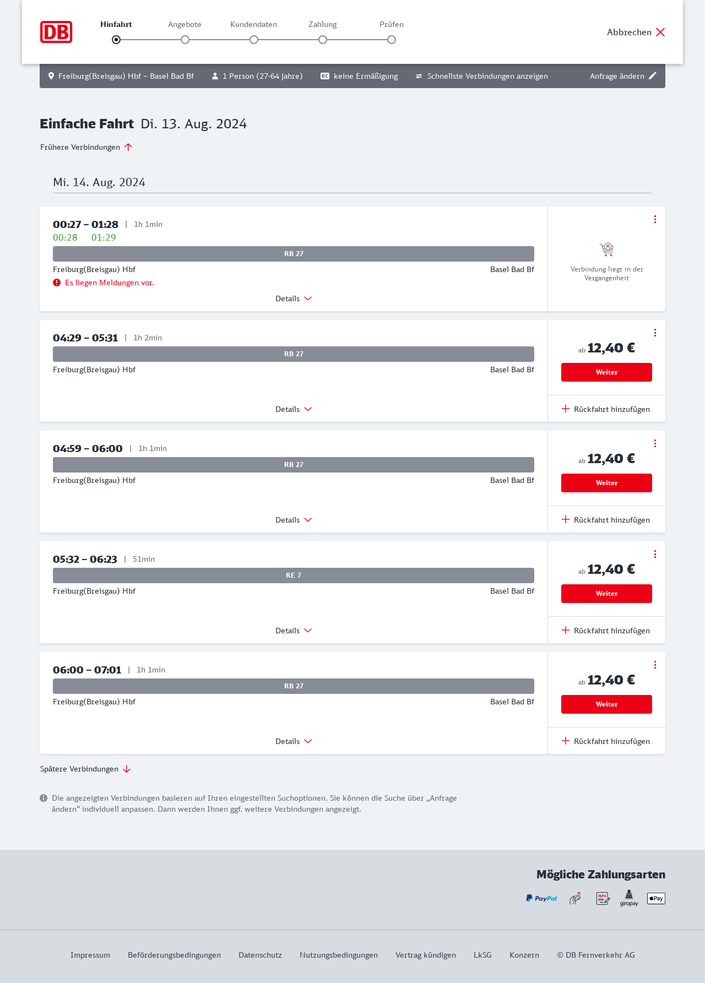This screenshot has height=983, width=705.
Task: Click the DB logo
Action: 56,32
